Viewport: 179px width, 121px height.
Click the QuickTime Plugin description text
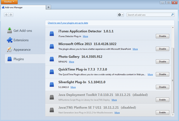[102, 74]
